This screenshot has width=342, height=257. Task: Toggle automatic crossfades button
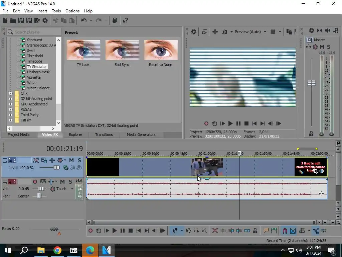[293, 231]
